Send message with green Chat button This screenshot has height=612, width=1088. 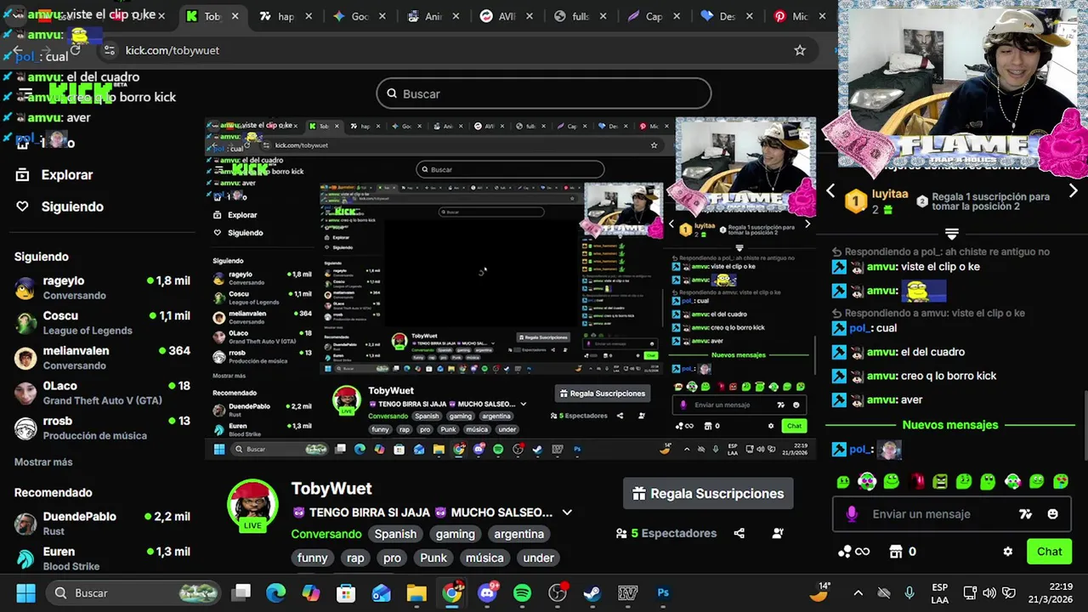point(1049,552)
